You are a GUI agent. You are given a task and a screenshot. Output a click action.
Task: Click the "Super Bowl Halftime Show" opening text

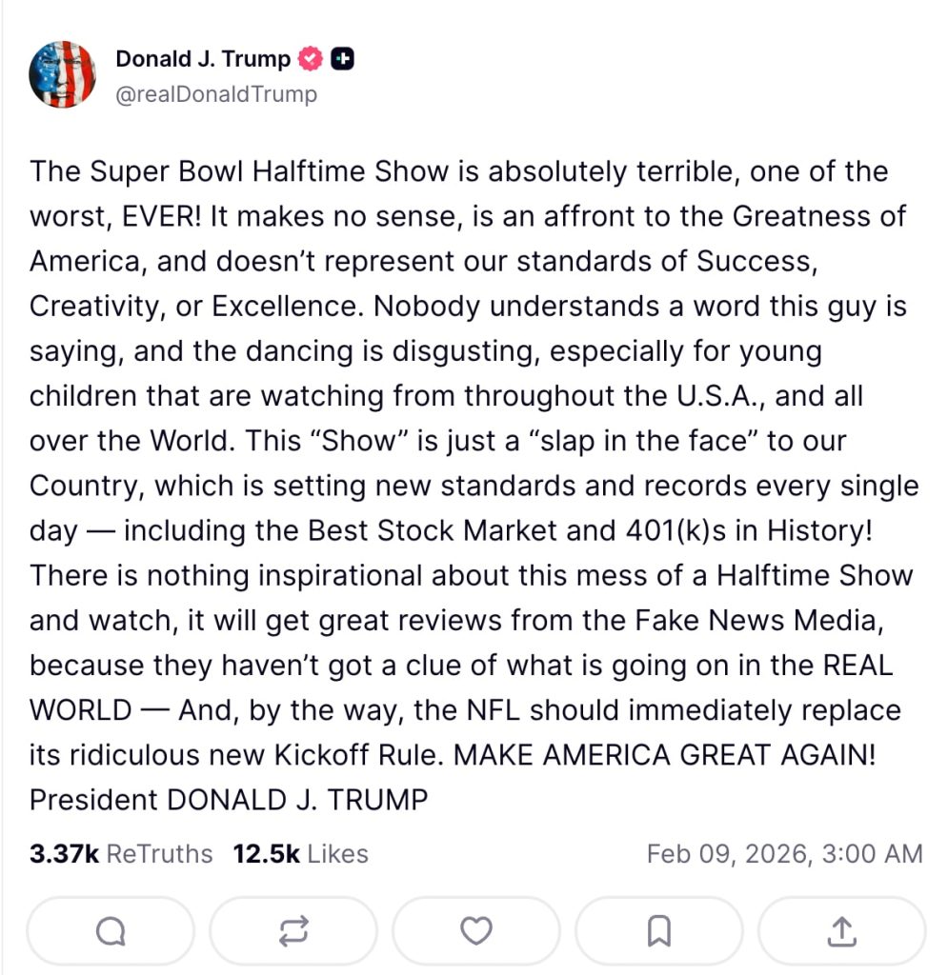269,171
